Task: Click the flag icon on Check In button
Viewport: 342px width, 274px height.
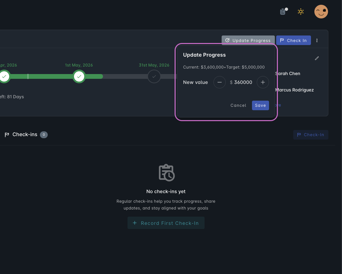Action: 282,40
